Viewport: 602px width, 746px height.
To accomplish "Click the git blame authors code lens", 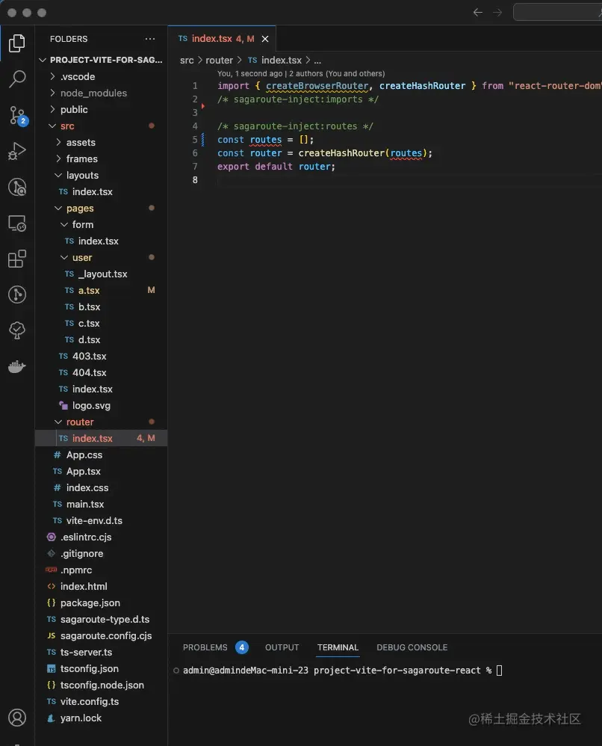I will point(301,74).
